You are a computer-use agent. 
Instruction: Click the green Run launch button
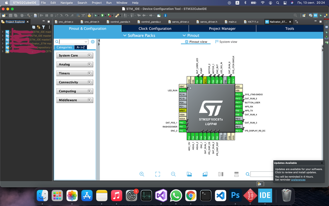[x=103, y=15]
